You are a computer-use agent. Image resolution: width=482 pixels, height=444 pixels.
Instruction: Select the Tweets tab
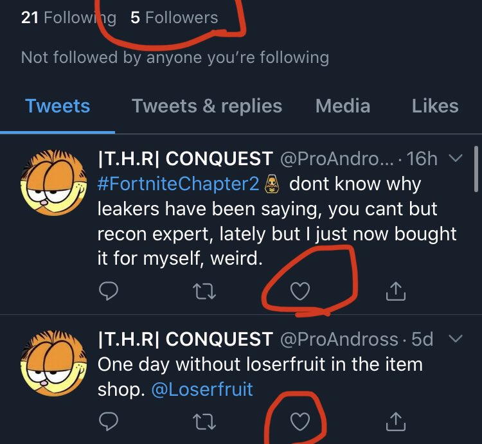[x=58, y=106]
